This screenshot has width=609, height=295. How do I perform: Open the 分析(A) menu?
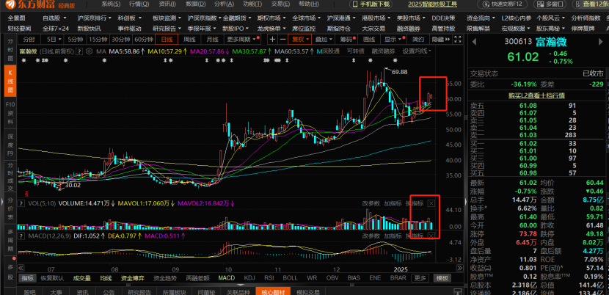click(x=225, y=4)
